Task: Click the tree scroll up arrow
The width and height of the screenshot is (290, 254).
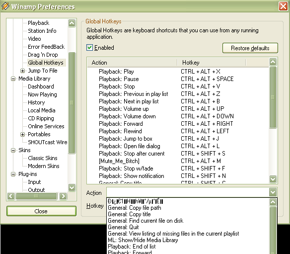Action: click(72, 23)
